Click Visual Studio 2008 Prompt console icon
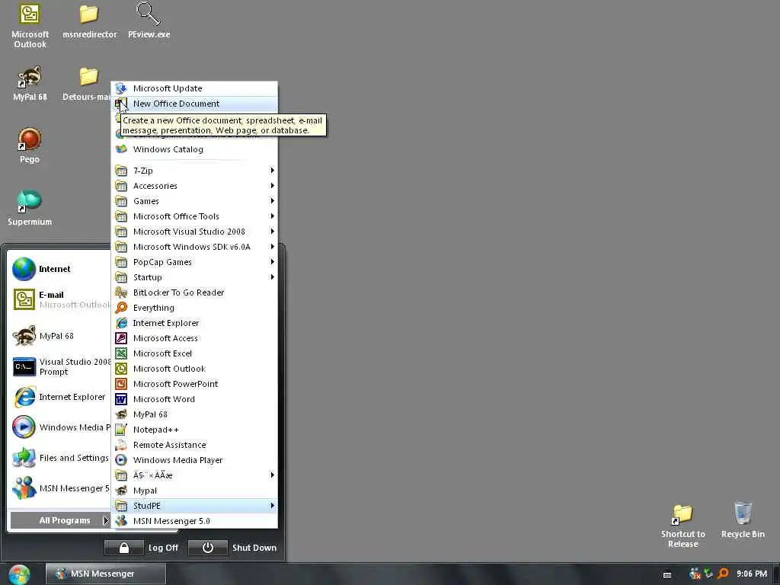780x585 pixels. (24, 366)
